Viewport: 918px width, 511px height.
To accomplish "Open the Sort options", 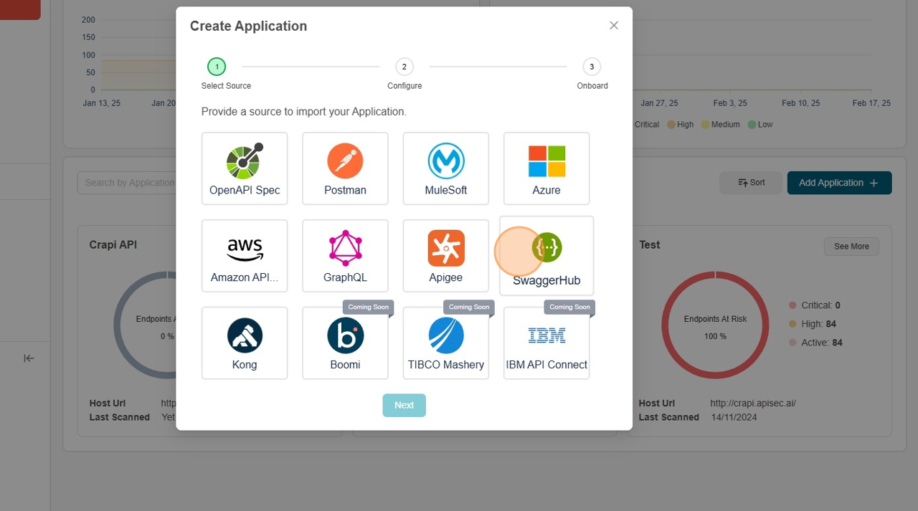I will (x=751, y=183).
